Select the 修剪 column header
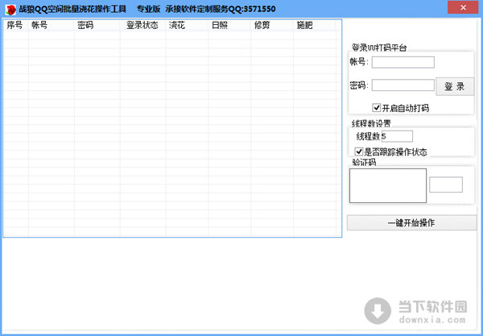The width and height of the screenshot is (483, 336). tap(272, 25)
